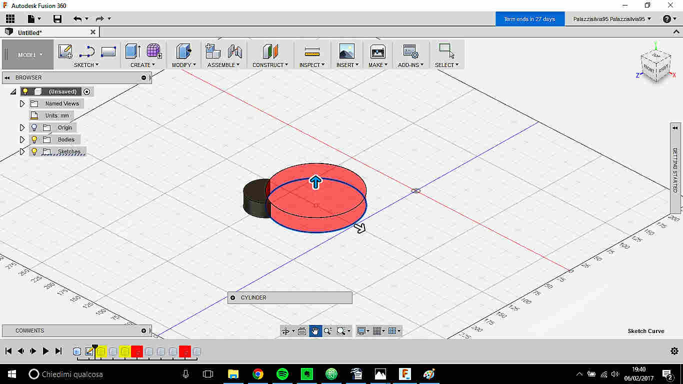Toggle Bodies folder light bulb
Viewport: 683px width, 384px height.
tap(34, 139)
